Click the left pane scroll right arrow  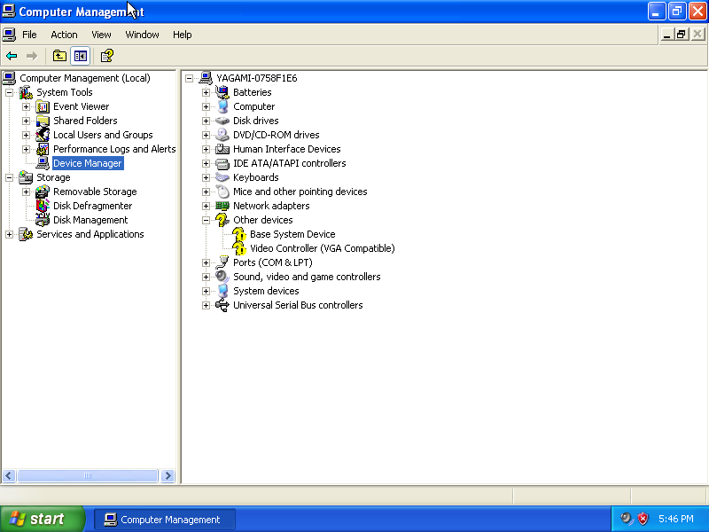168,476
